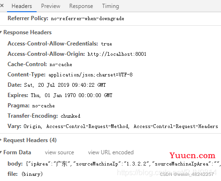Viewport: 221px width, 181px height.
Task: Collapse the Response Headers section
Action: point(1,32)
